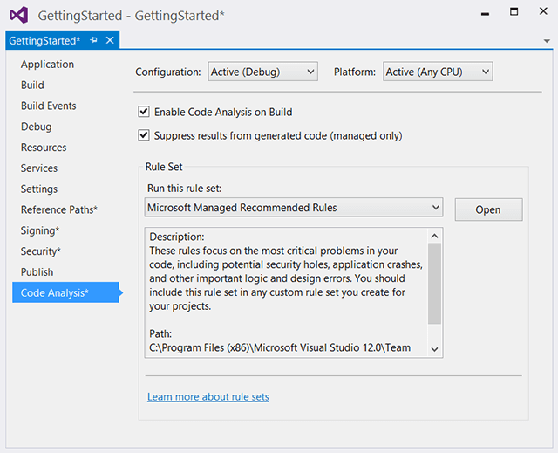Screen dimensions: 558x453
Task: Select the Services page
Action: click(x=38, y=168)
